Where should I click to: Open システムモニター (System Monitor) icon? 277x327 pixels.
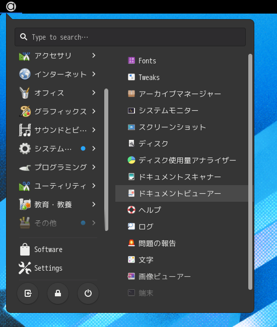(x=131, y=111)
